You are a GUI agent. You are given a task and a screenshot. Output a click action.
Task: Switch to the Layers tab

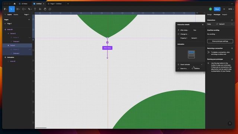[x=9, y=15]
